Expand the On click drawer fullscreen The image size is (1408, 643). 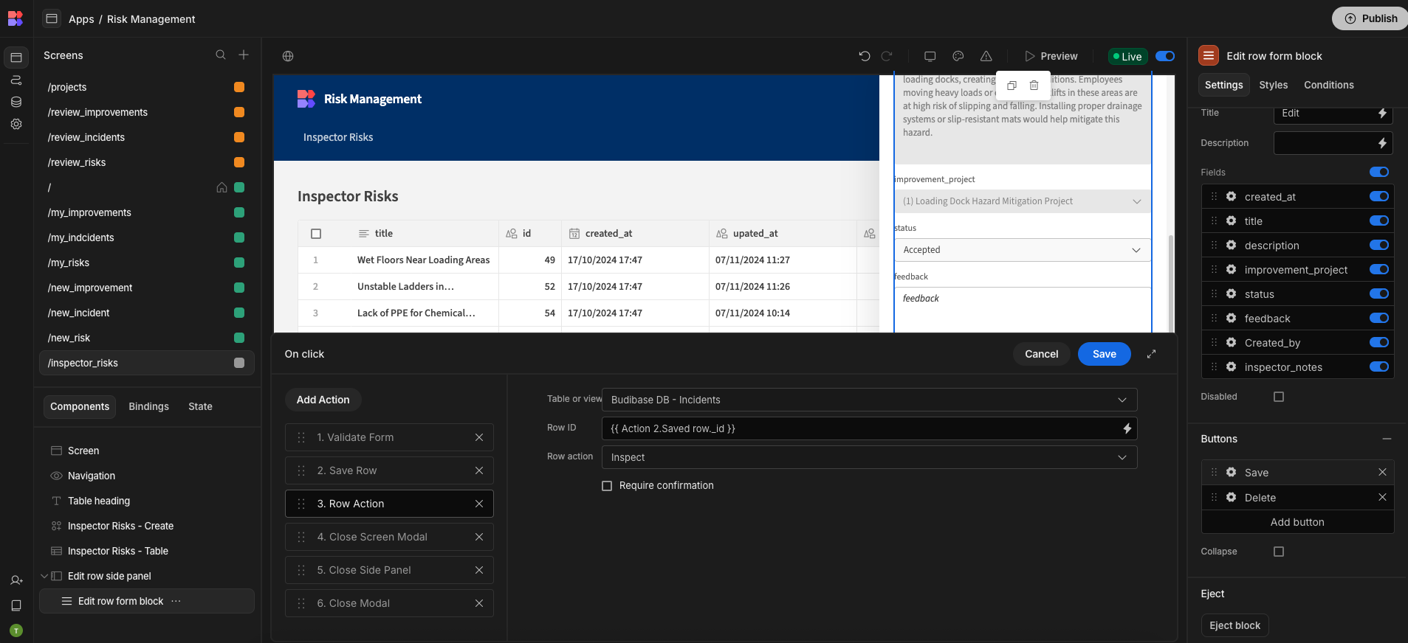tap(1151, 354)
